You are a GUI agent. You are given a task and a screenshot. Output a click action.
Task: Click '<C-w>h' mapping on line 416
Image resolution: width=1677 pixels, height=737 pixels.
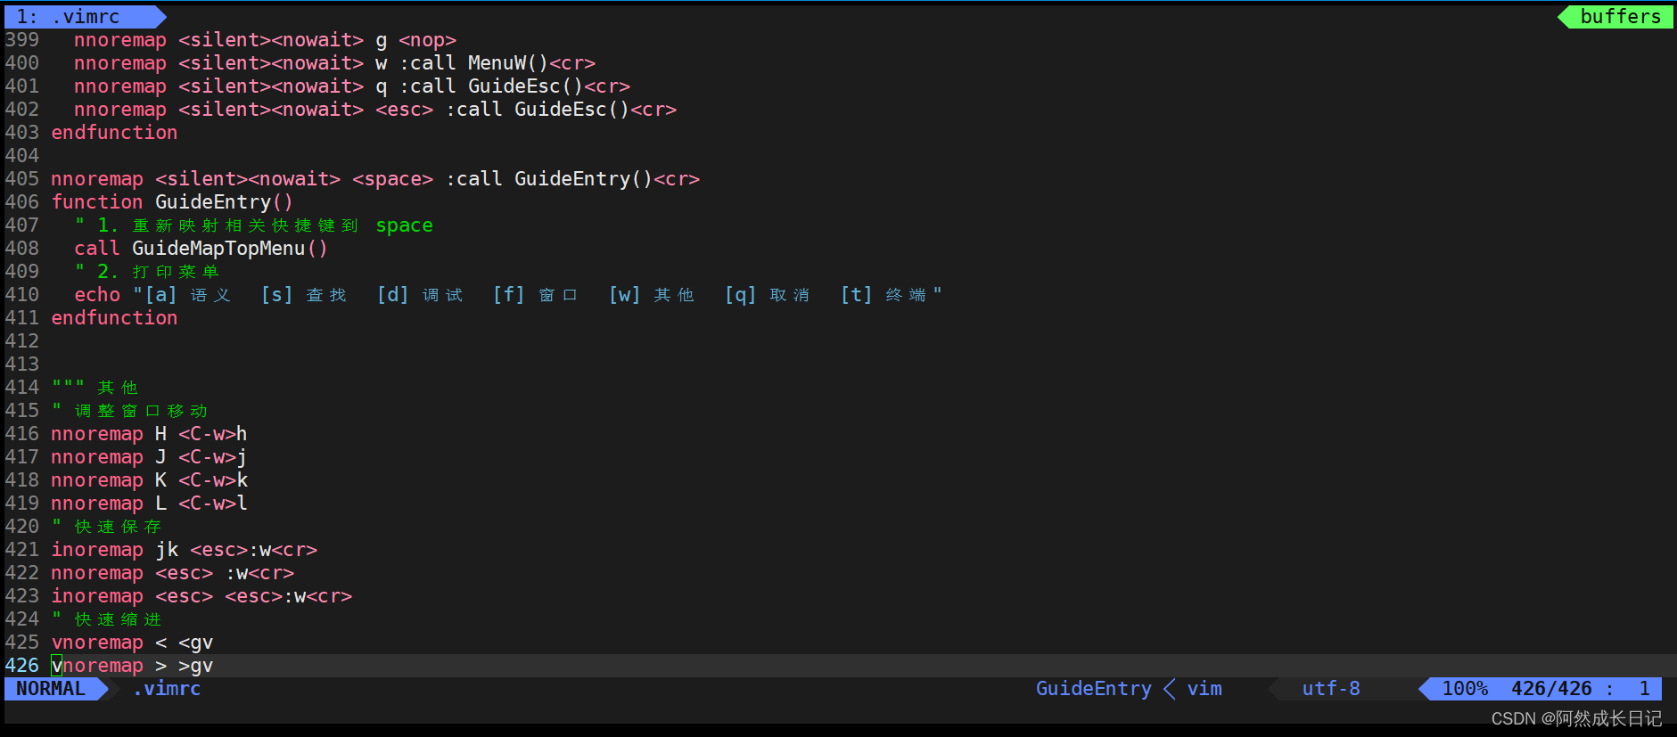213,434
